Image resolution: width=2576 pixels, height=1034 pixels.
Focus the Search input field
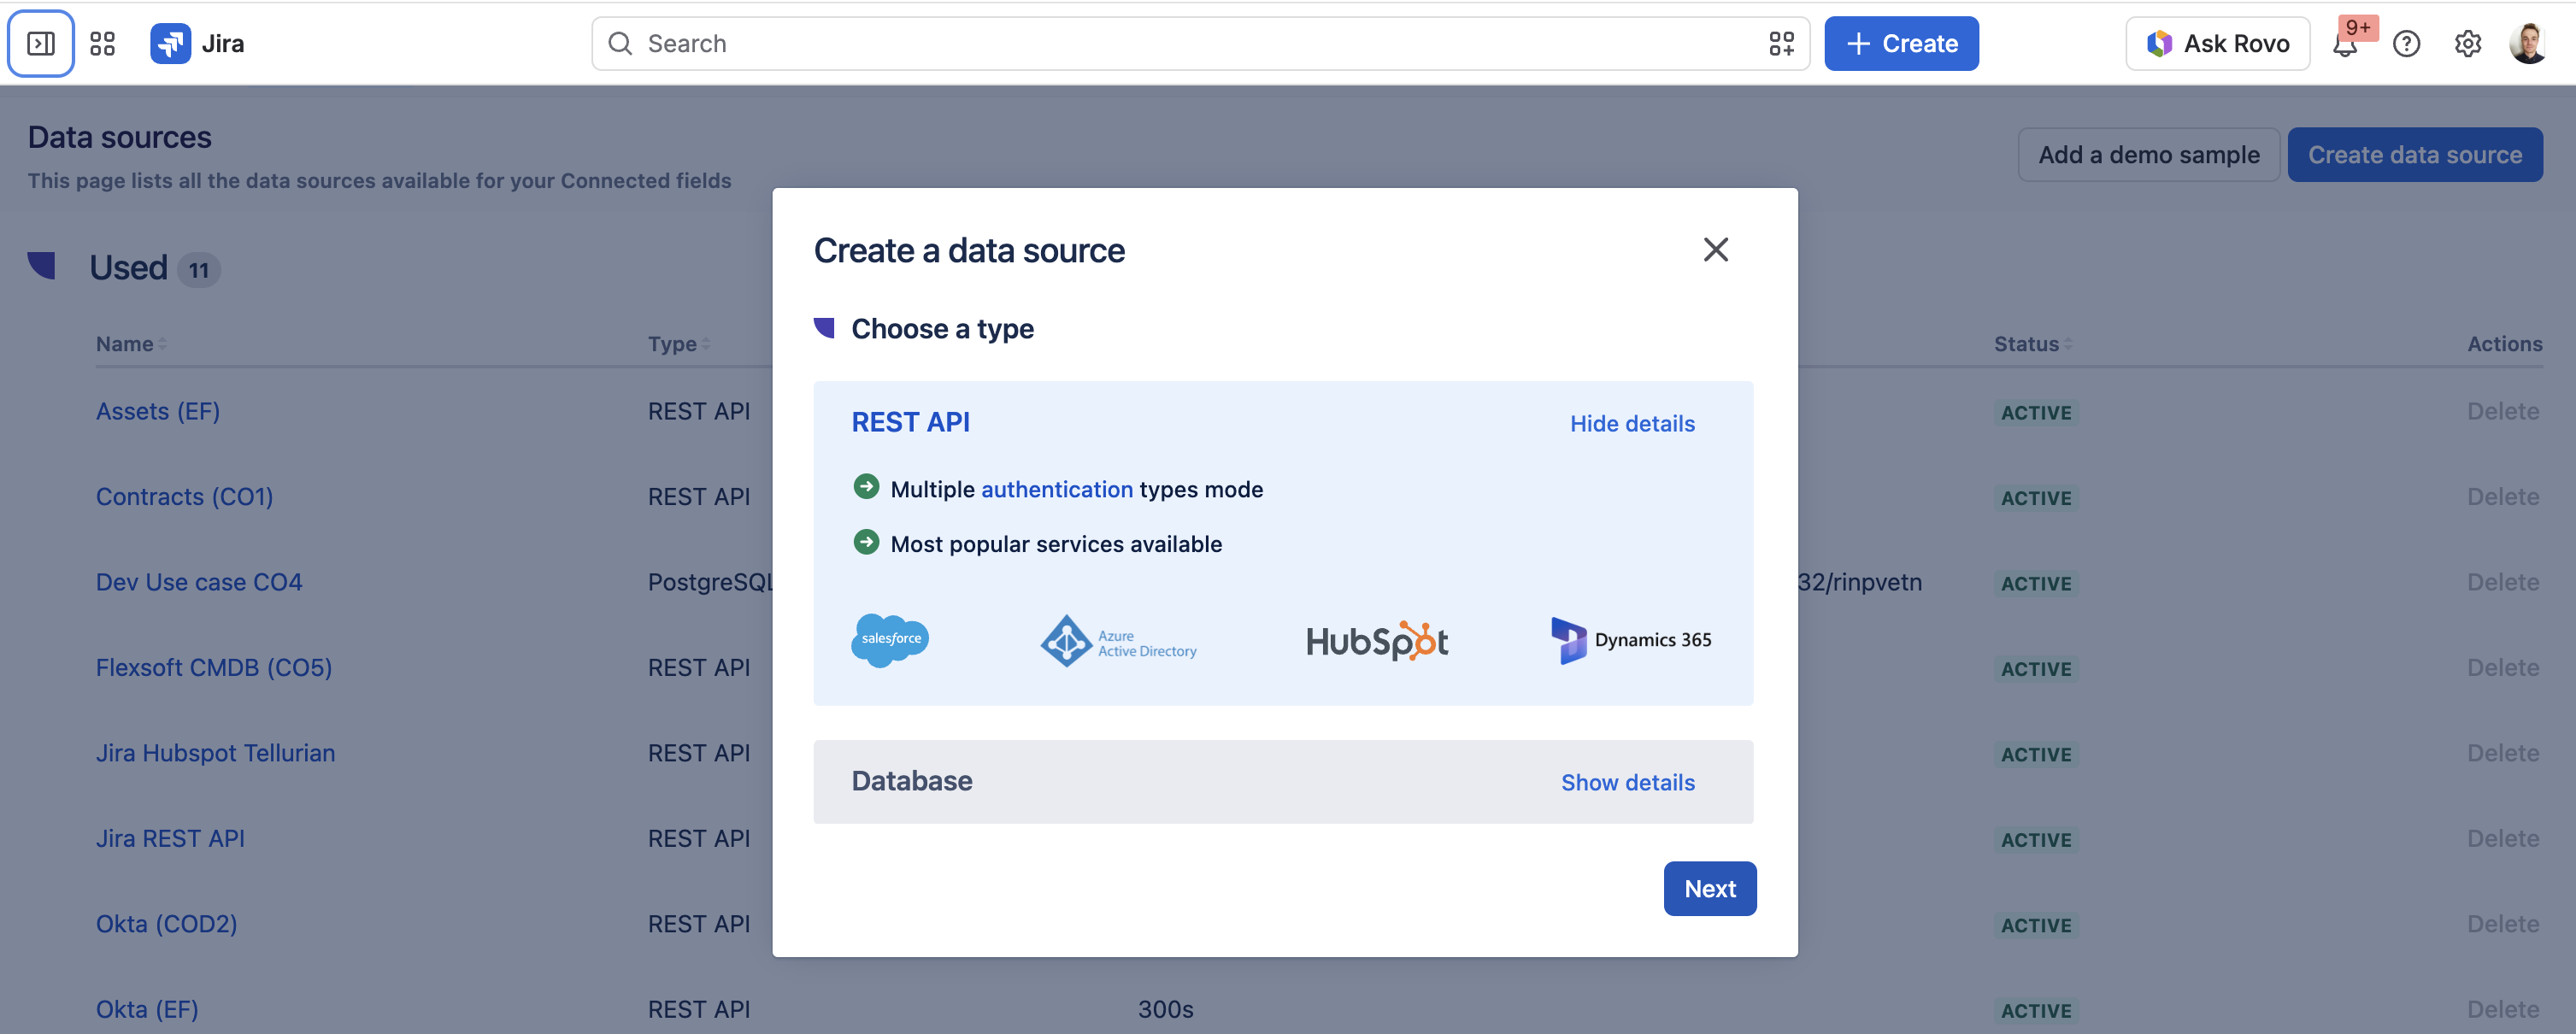[1200, 43]
